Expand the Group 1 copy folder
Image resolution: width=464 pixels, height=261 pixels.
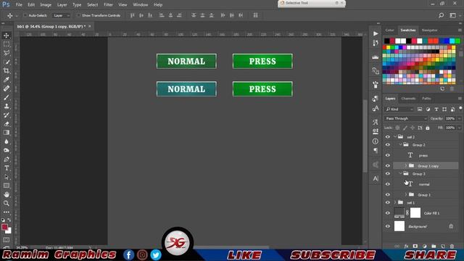coord(406,166)
